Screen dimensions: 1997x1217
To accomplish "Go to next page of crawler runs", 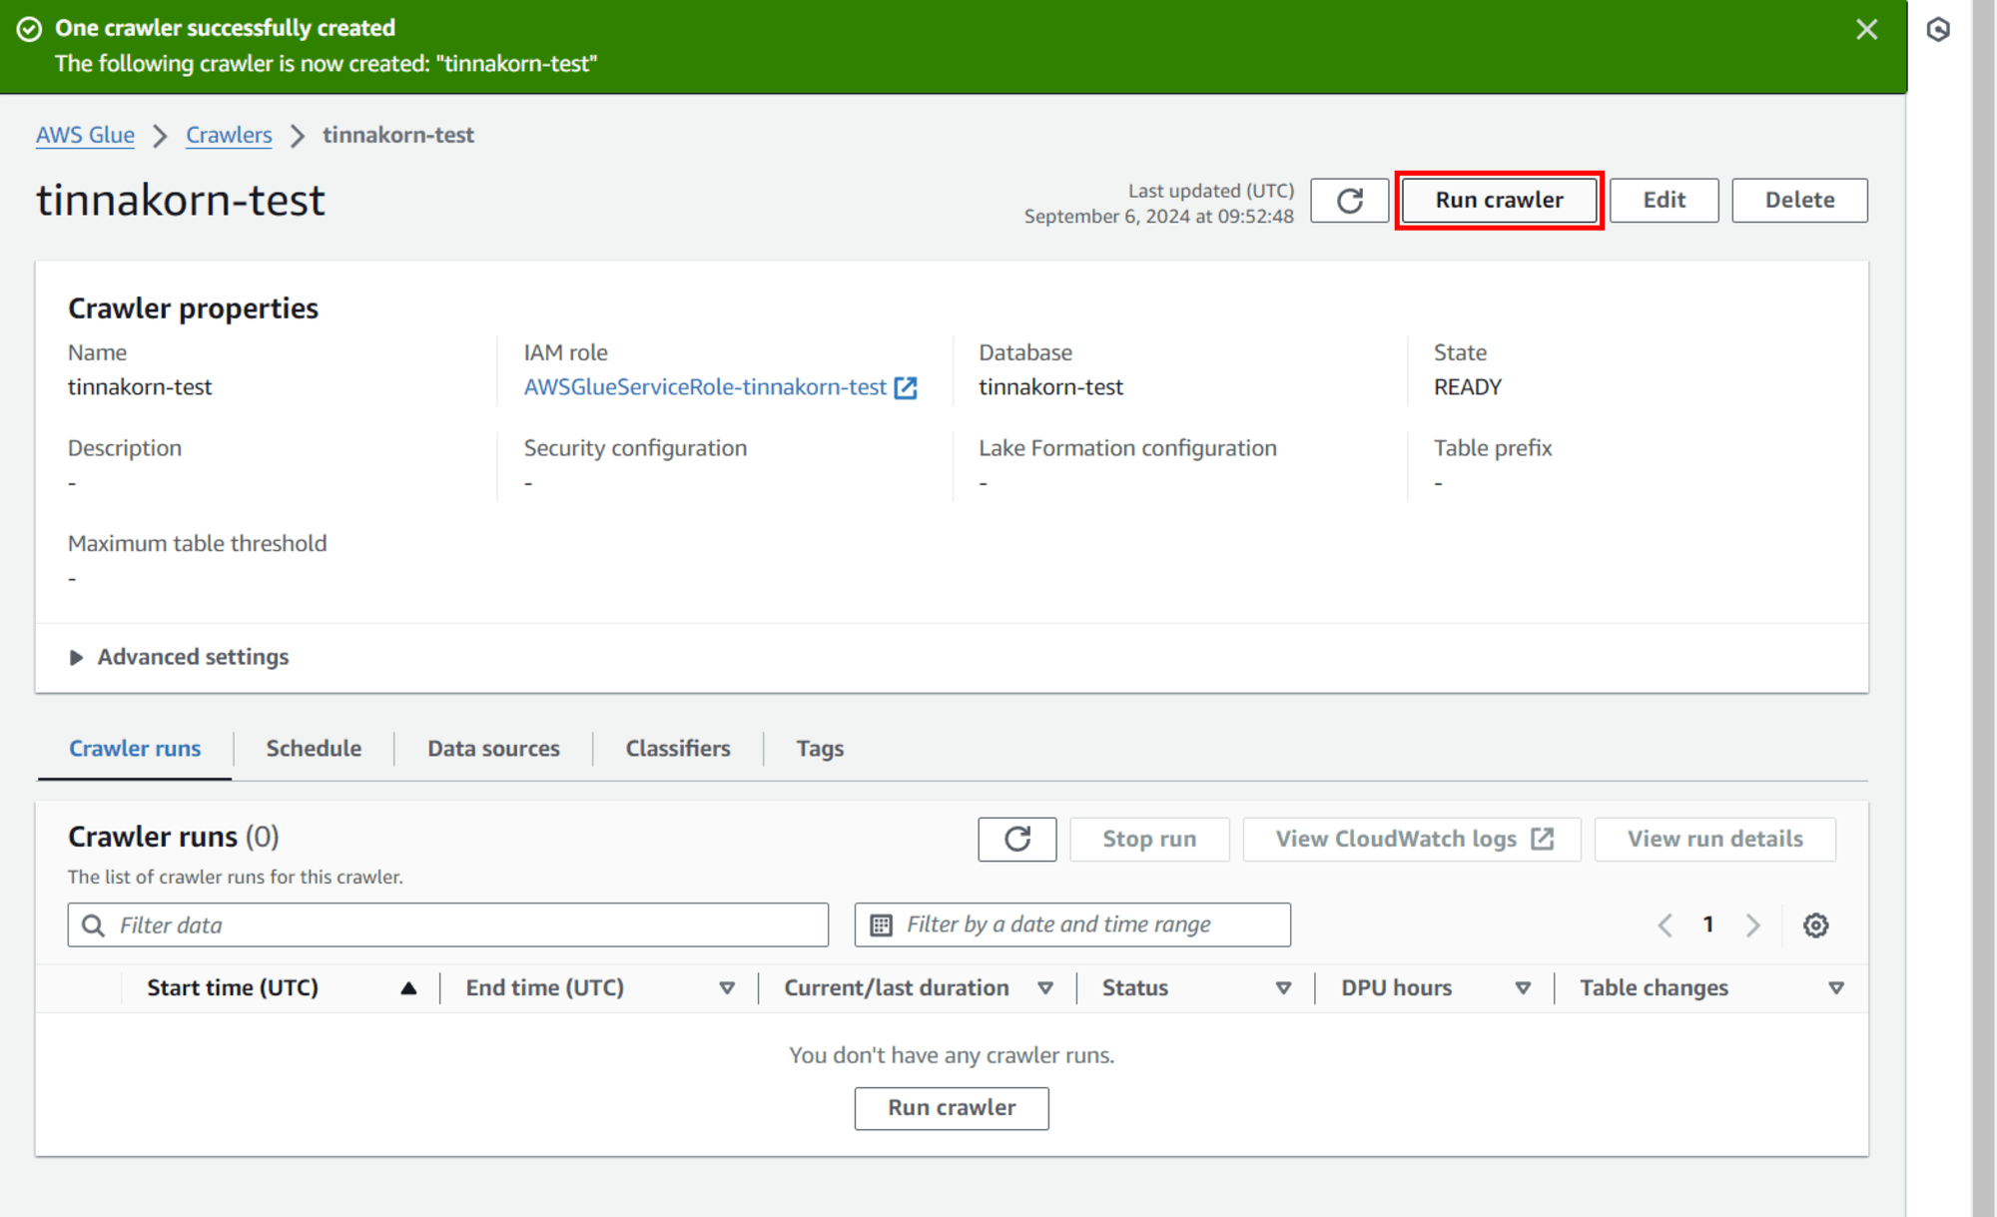I will 1752,925.
